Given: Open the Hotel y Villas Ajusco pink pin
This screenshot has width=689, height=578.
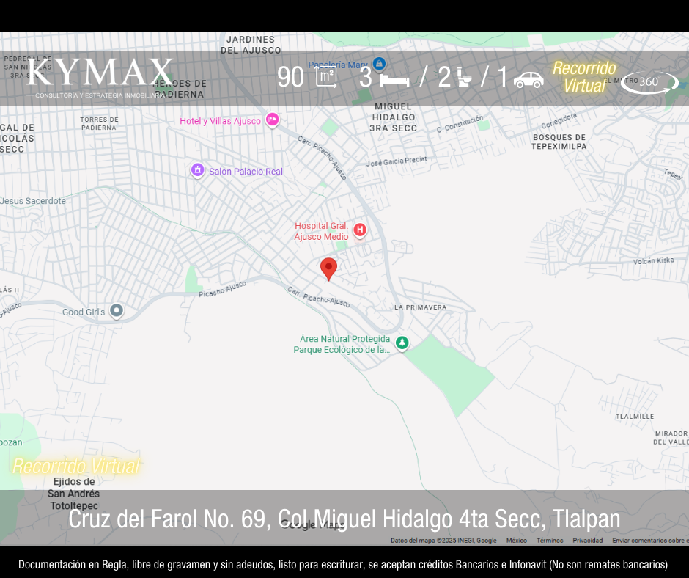Looking at the screenshot, I should pos(273,120).
